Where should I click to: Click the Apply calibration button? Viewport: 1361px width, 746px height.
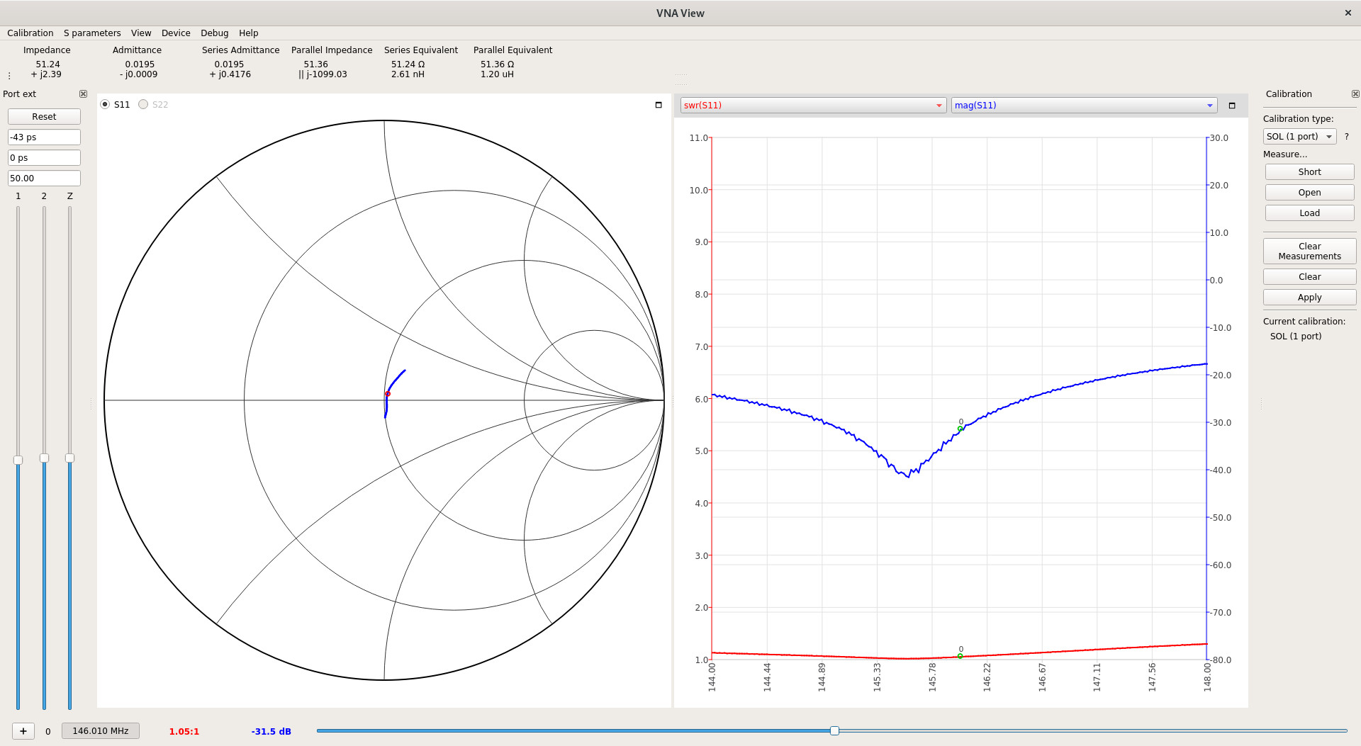[x=1309, y=298]
